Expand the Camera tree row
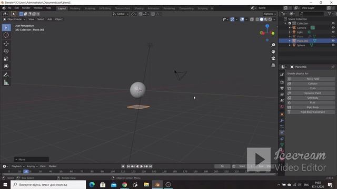Image resolution: width=337 pixels, height=189 pixels. [290, 28]
